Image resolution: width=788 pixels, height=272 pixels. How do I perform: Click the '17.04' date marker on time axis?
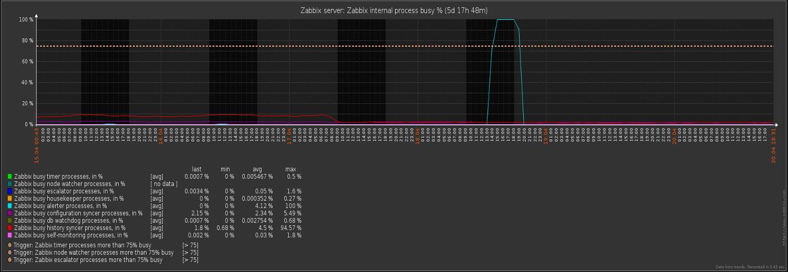click(x=289, y=136)
